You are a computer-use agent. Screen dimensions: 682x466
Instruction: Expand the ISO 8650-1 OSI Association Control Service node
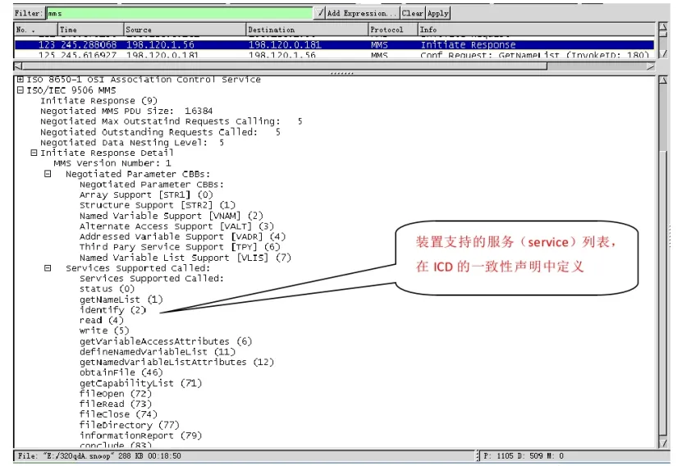(x=20, y=80)
